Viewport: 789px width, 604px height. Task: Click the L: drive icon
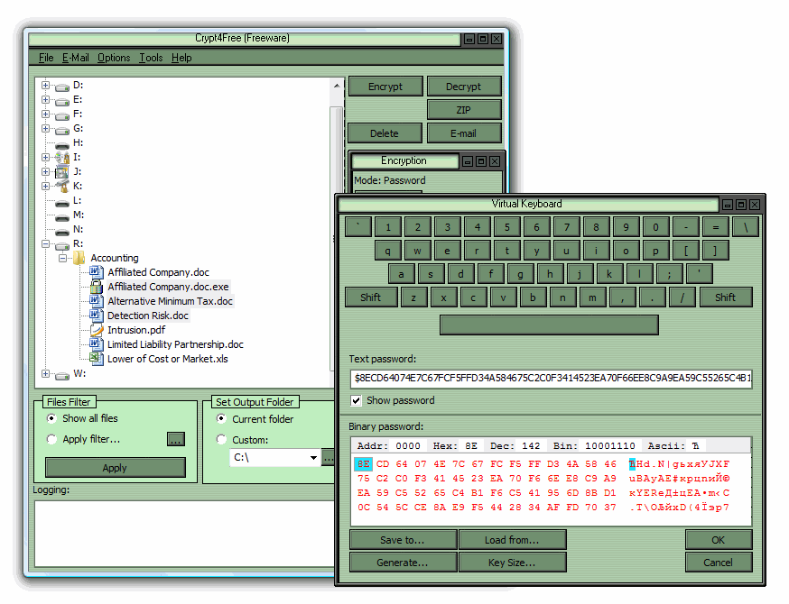click(x=62, y=202)
